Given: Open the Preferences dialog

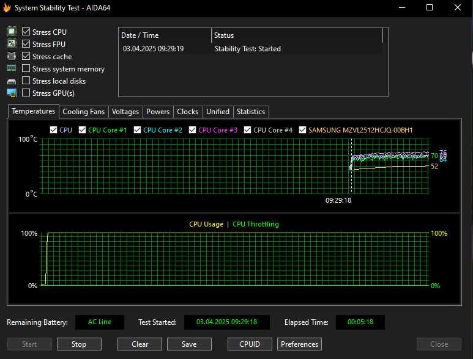Looking at the screenshot, I should click(299, 344).
